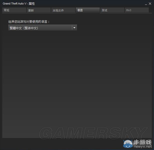The height and width of the screenshot is (150, 154).
Task: Minimize the properties window
Action: coord(146,4)
